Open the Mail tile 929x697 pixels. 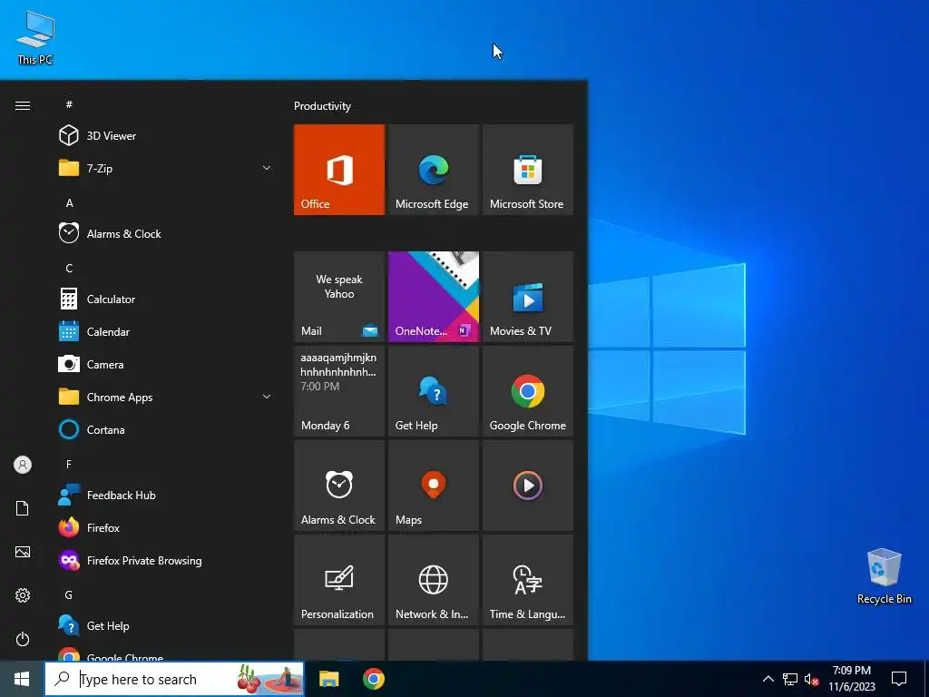click(339, 297)
